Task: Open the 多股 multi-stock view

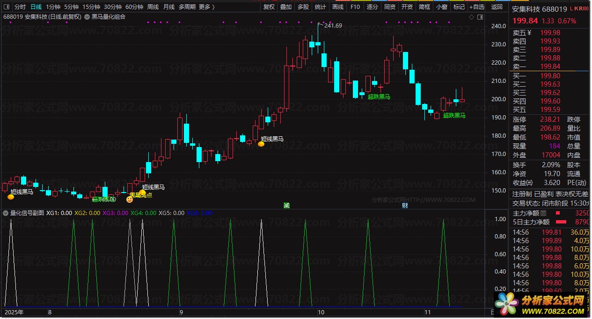Action: point(303,7)
